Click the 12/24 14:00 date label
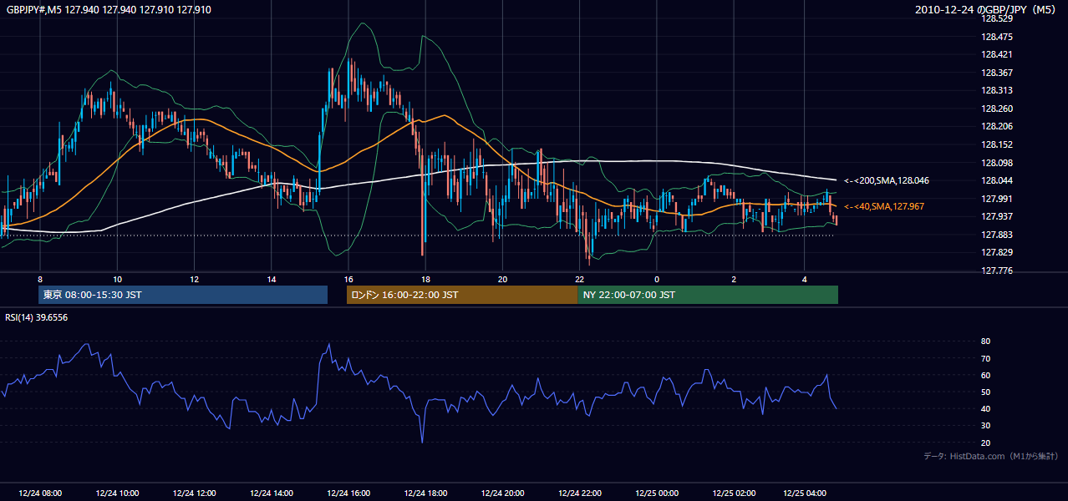 point(271,493)
